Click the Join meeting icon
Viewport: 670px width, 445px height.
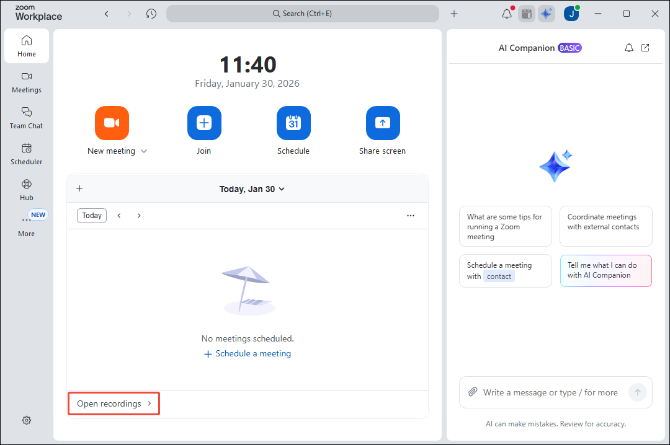204,123
